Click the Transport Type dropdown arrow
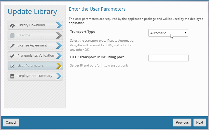Viewport: 209px width, 130px height. click(185, 33)
